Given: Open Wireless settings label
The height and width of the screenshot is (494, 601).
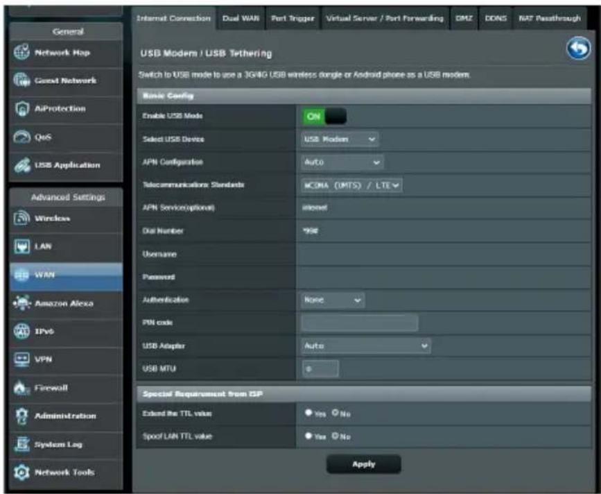Looking at the screenshot, I should point(52,219).
